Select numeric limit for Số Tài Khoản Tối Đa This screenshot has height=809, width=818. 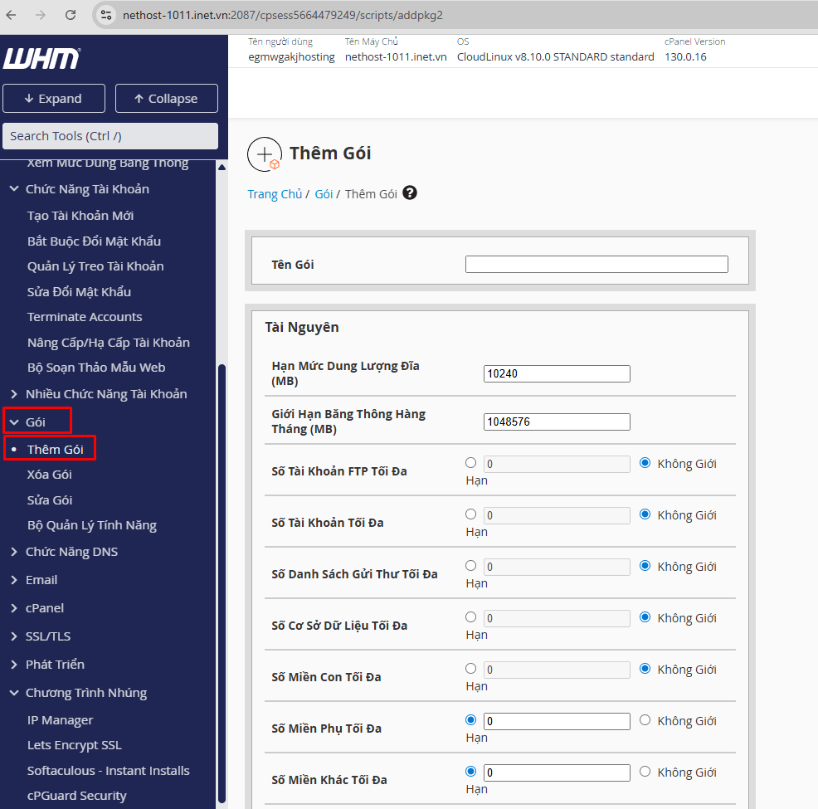pyautogui.click(x=470, y=514)
